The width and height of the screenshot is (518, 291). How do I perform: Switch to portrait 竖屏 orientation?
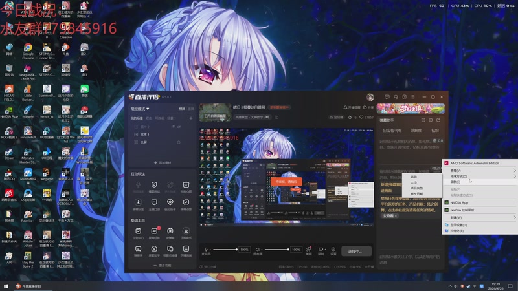(191, 109)
